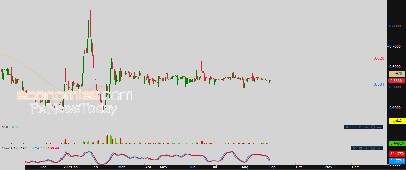Screen dimensions: 406x170
Task: Open SlowSTO indicator settings gear
Action: click(373, 148)
